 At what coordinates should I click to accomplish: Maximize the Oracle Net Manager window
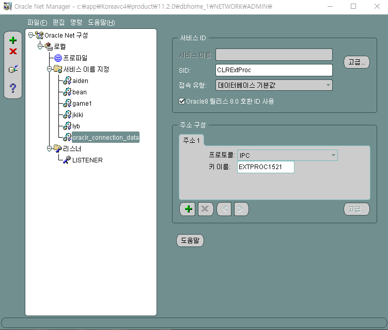point(353,6)
